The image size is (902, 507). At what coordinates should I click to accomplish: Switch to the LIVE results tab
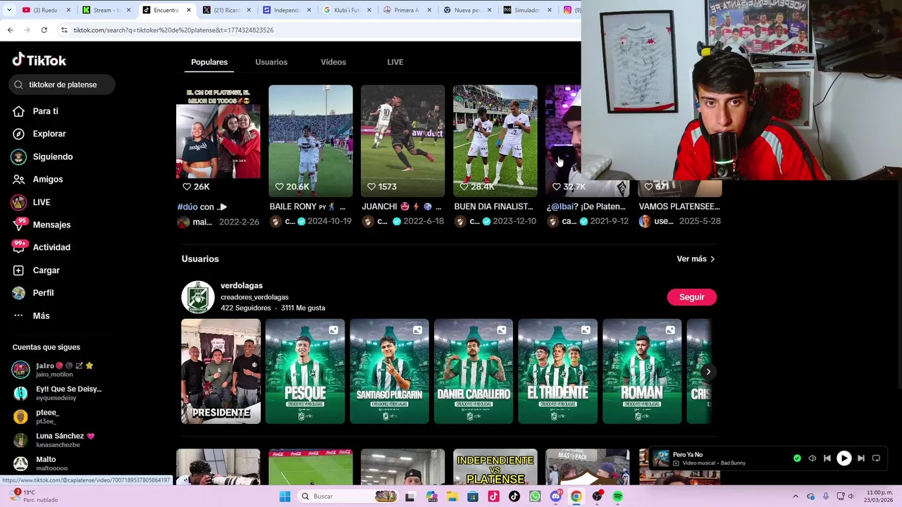pyautogui.click(x=395, y=62)
